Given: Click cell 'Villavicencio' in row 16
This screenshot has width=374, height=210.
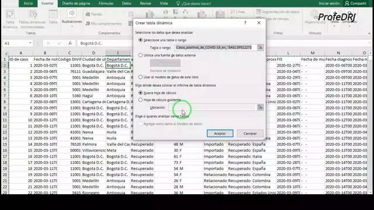Looking at the screenshot, I should tap(93, 150).
